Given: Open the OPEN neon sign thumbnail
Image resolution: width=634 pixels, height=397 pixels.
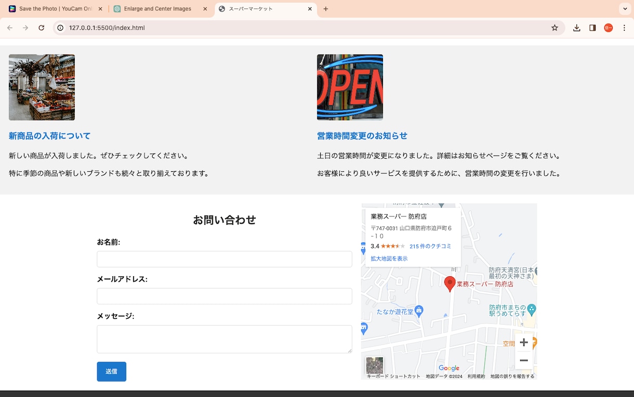Looking at the screenshot, I should (350, 87).
